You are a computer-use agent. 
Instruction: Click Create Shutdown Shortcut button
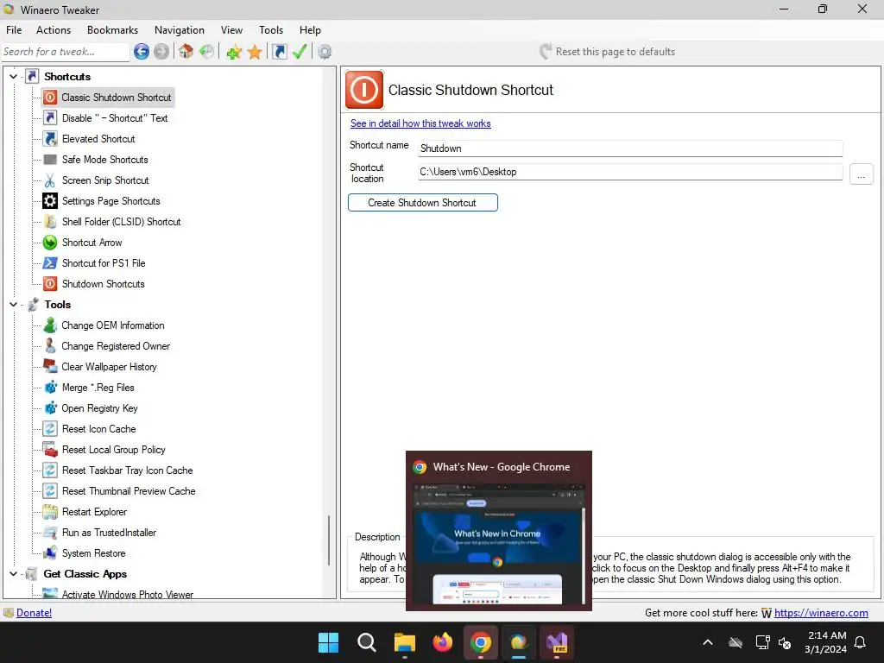click(423, 203)
